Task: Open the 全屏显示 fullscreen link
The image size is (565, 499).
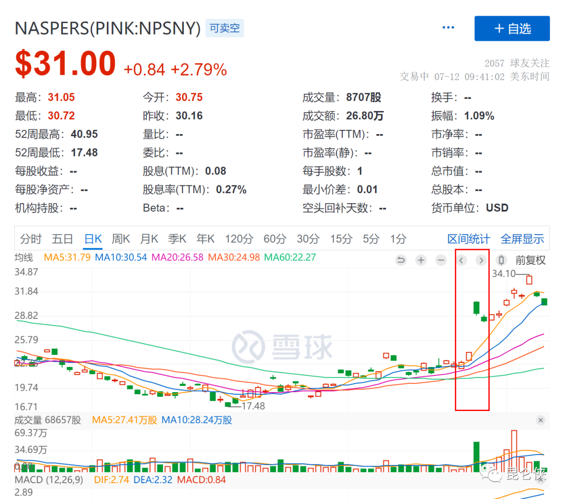Action: click(522, 239)
